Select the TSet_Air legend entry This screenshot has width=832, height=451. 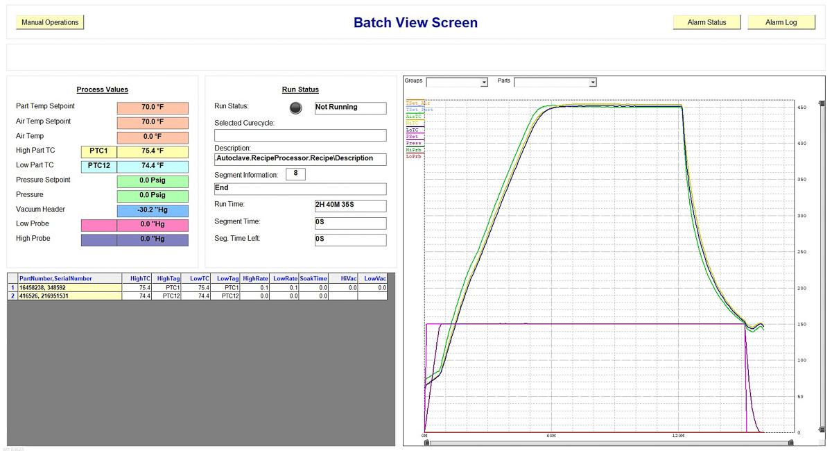[x=417, y=103]
